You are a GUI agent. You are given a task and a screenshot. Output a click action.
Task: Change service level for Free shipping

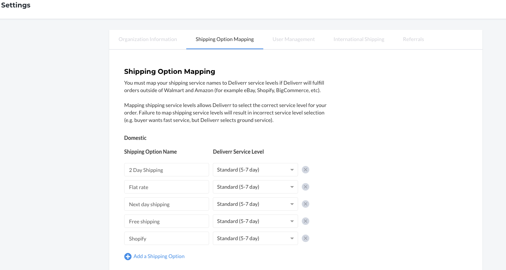[x=255, y=221]
